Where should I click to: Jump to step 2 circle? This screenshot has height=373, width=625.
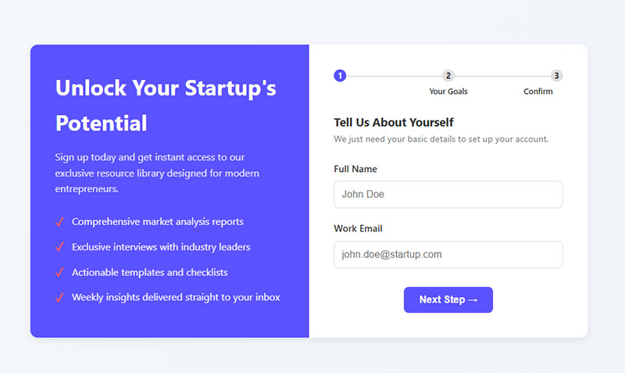pos(448,76)
